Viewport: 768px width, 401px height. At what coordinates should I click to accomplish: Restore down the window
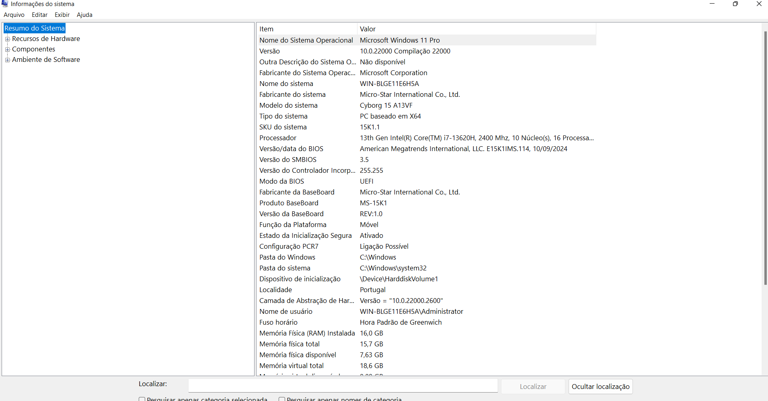coord(735,4)
